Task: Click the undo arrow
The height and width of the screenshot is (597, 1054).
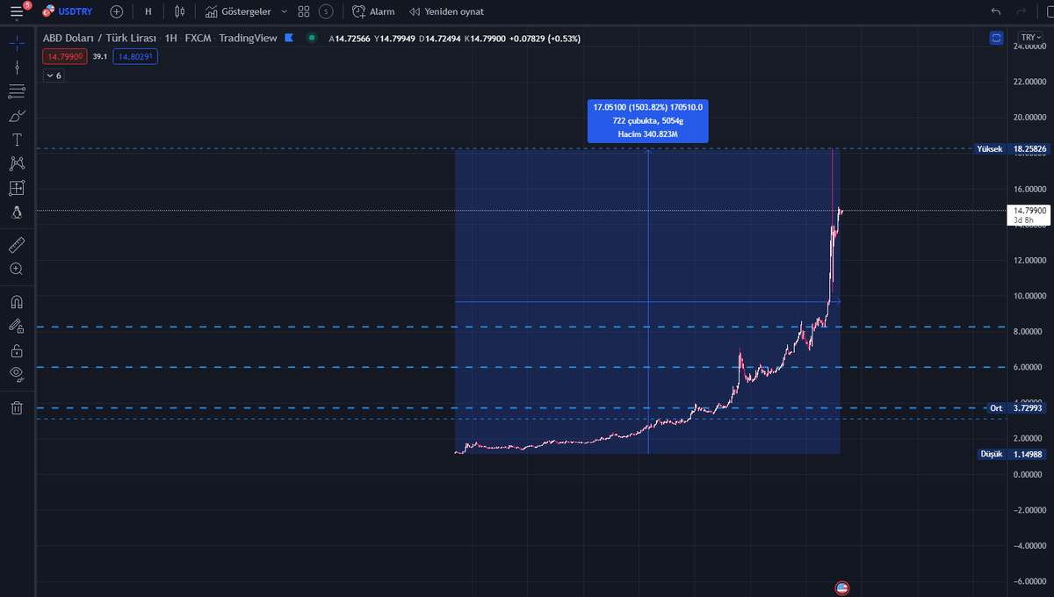Action: coord(995,11)
